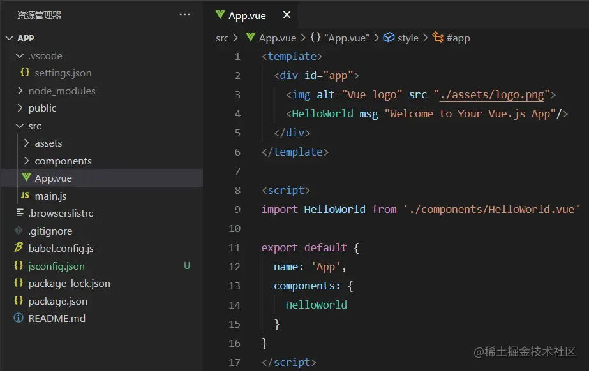Click HelloWorld entry on line 14
Image resolution: width=589 pixels, height=371 pixels.
point(317,305)
